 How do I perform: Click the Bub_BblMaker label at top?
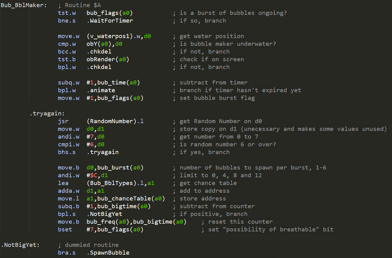point(23,5)
